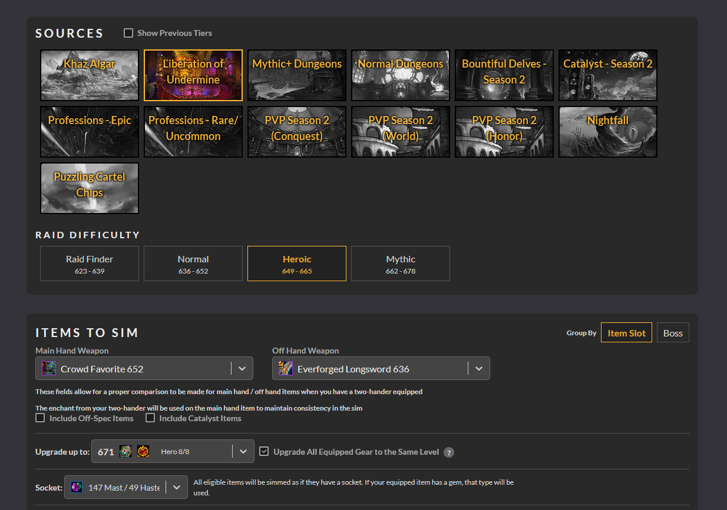
Task: Choose the Nightfall source tile
Action: coord(608,132)
